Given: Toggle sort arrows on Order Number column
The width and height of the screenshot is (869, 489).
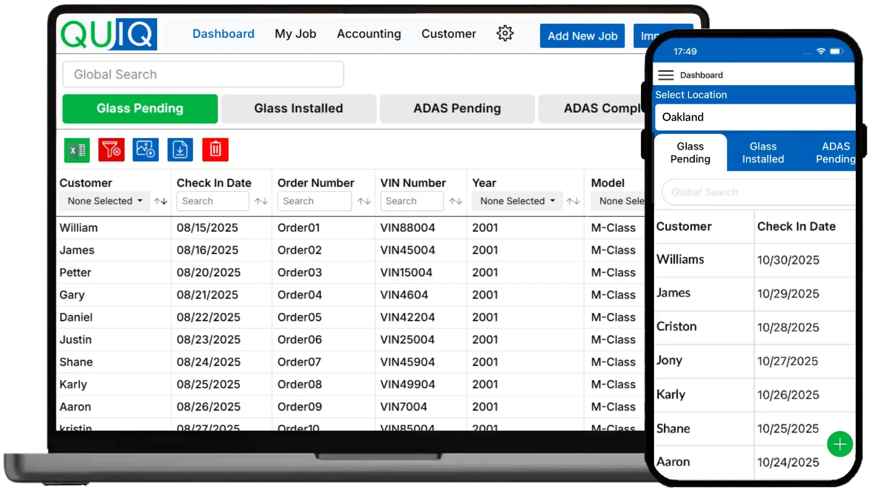Looking at the screenshot, I should click(364, 201).
